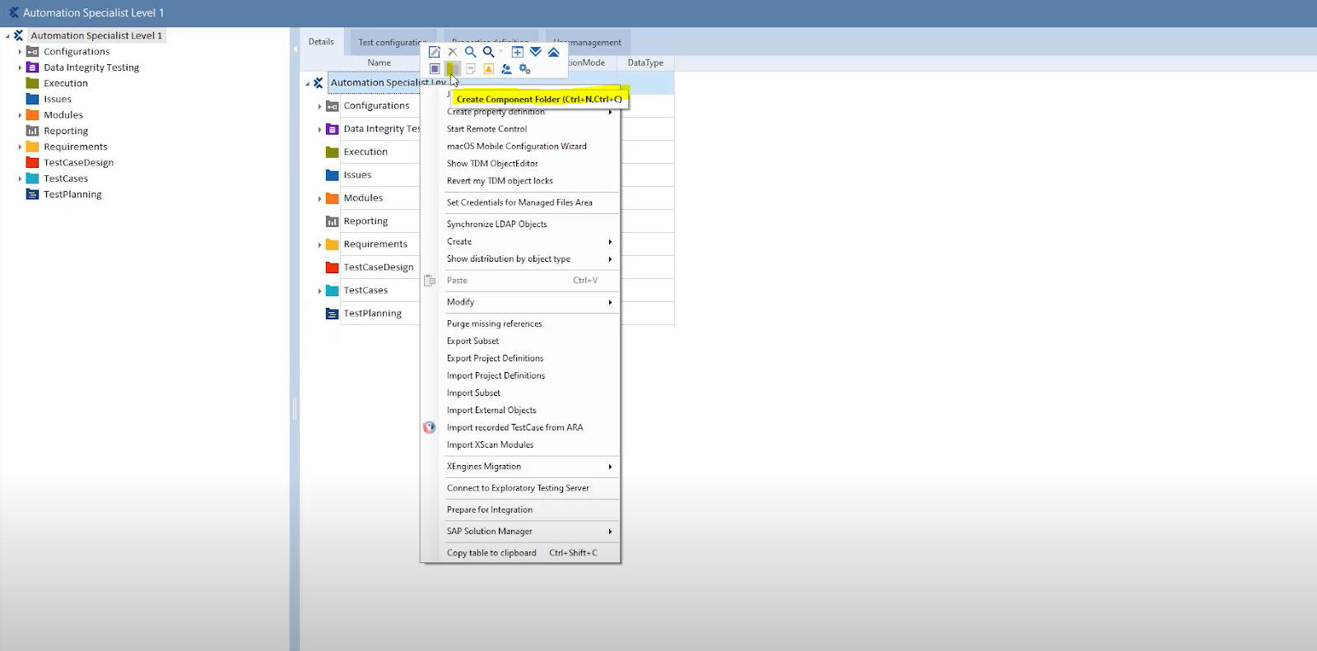Expand Requirements row in Details table
Screen dimensions: 1317x651
tap(320, 244)
